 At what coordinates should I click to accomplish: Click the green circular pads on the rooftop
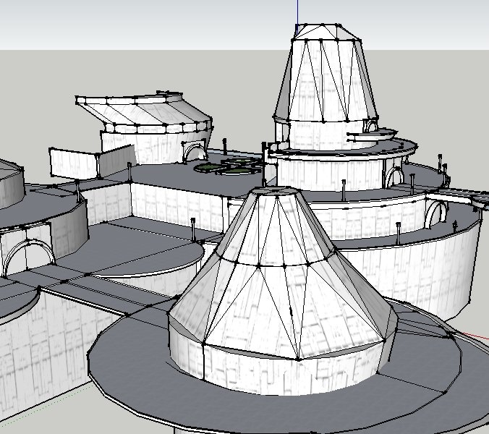(x=229, y=167)
